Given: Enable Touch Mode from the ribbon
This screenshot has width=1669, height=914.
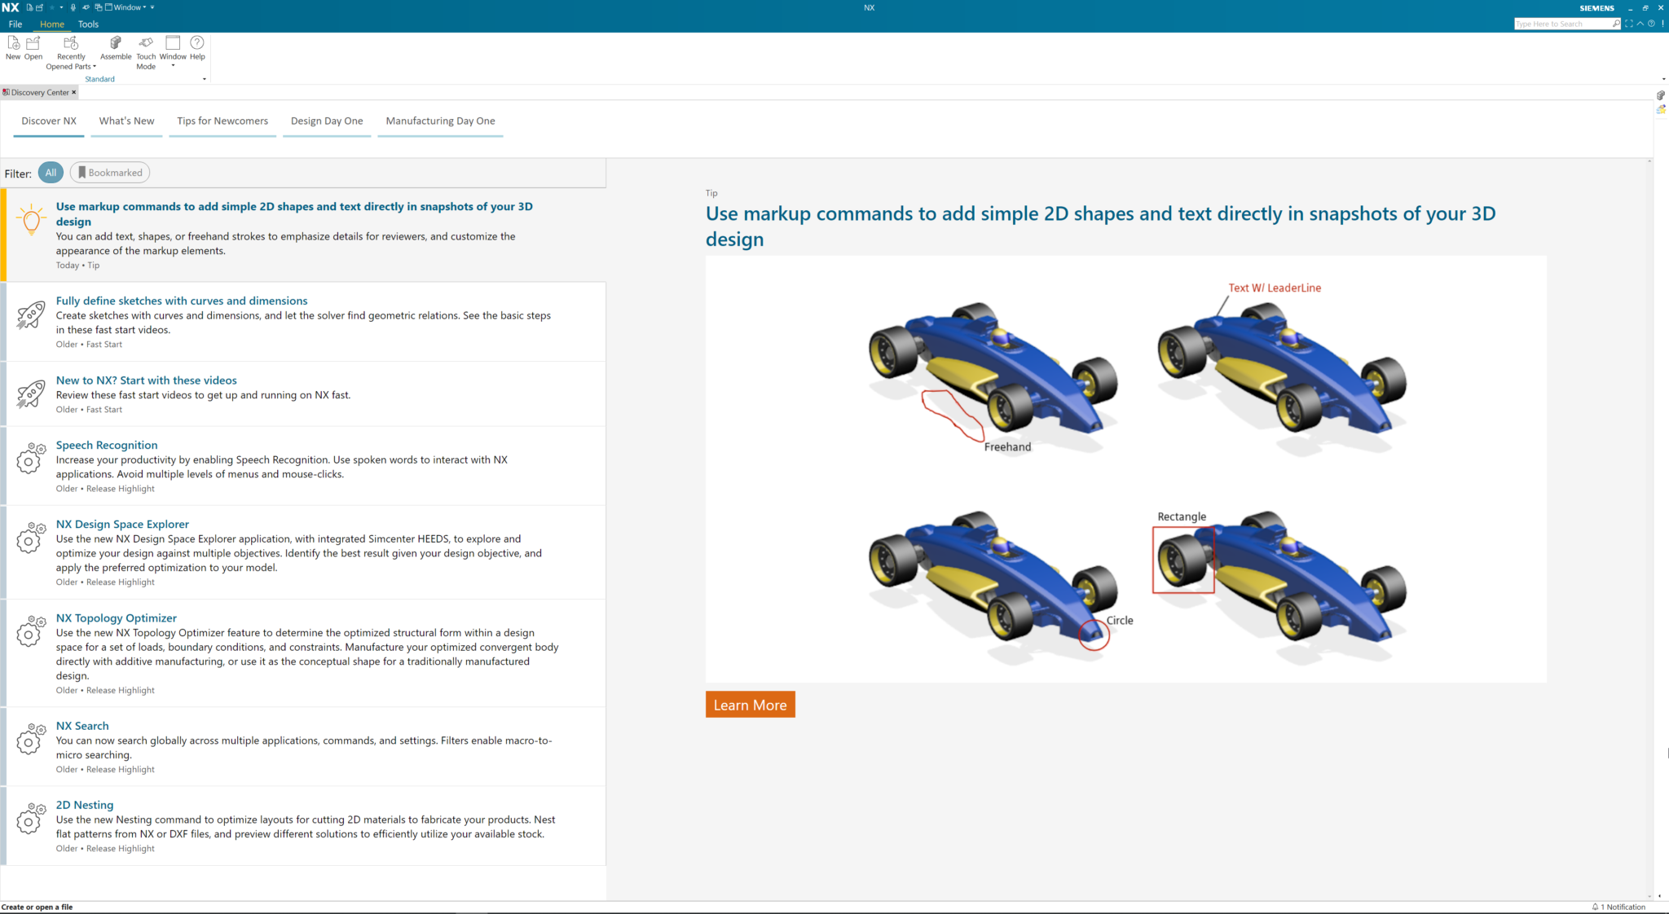Looking at the screenshot, I should tap(146, 49).
